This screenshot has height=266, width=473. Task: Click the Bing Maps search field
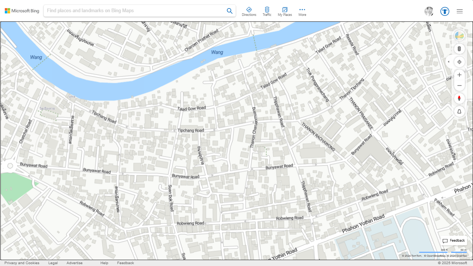(x=133, y=11)
